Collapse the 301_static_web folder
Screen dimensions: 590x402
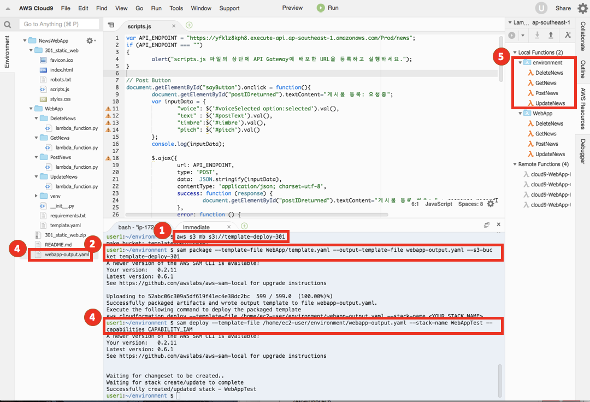(31, 50)
